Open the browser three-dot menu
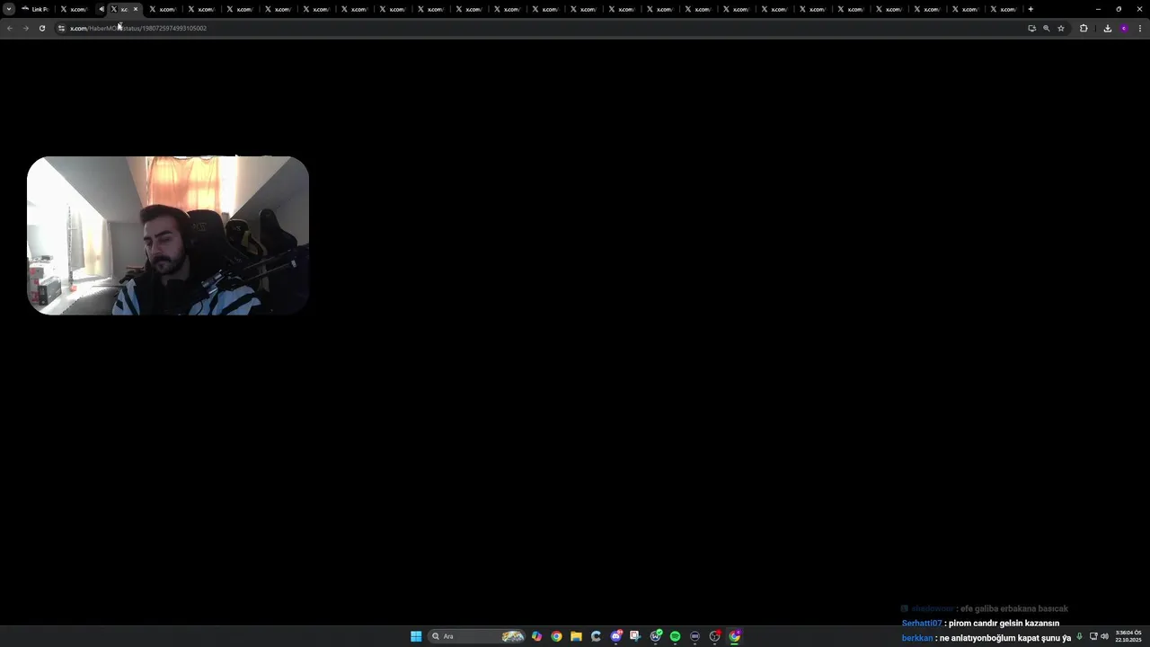 (1139, 28)
